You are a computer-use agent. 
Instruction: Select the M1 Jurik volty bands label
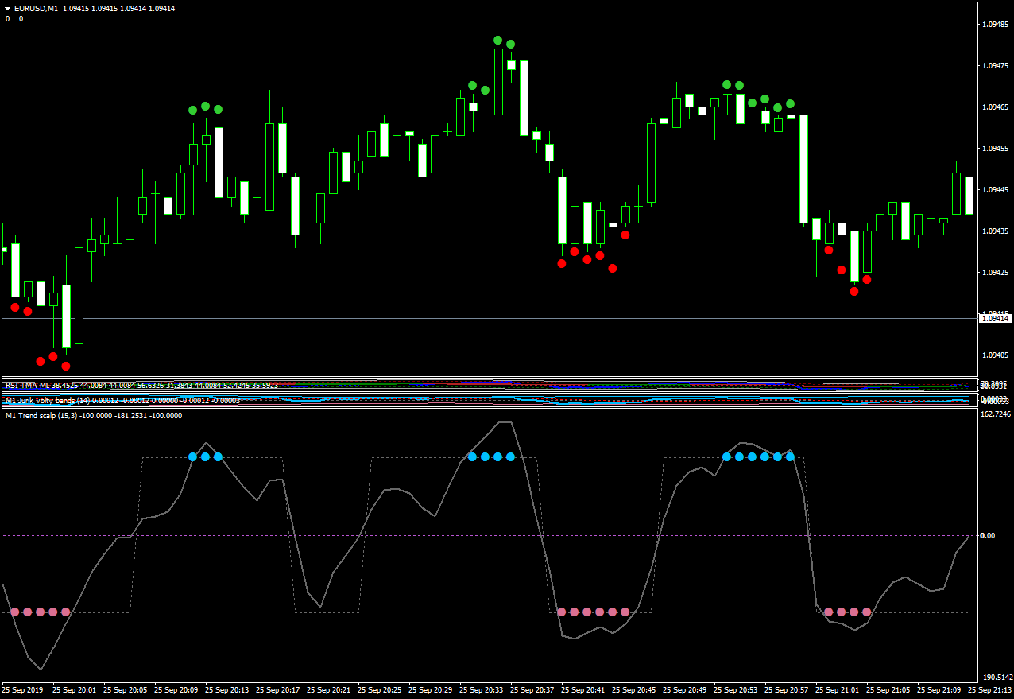click(48, 400)
